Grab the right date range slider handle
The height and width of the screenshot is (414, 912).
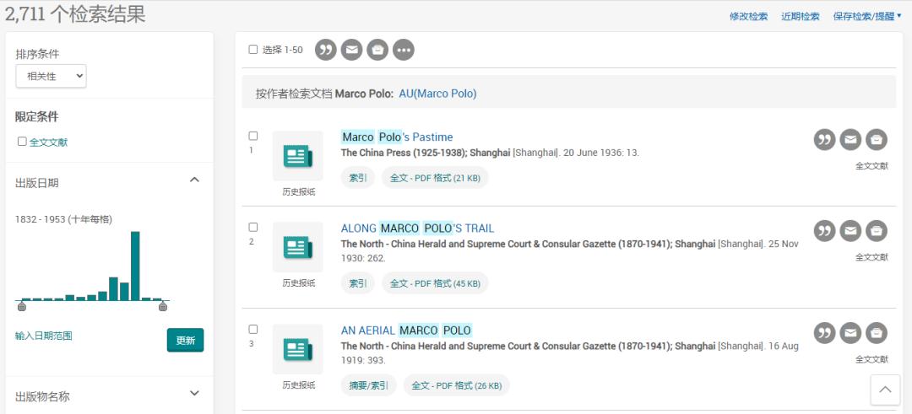163,306
